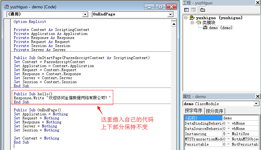Image resolution: width=261 pixels, height=150 pixels.
Task: Click scroll up arrow in code editor
Action: (x=174, y=24)
